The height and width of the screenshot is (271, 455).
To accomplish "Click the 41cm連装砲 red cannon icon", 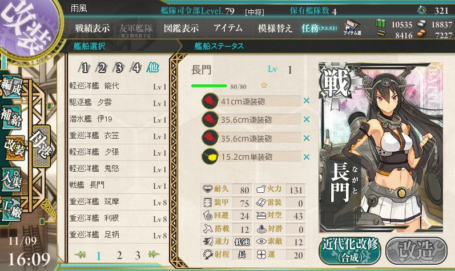I will coord(210,101).
